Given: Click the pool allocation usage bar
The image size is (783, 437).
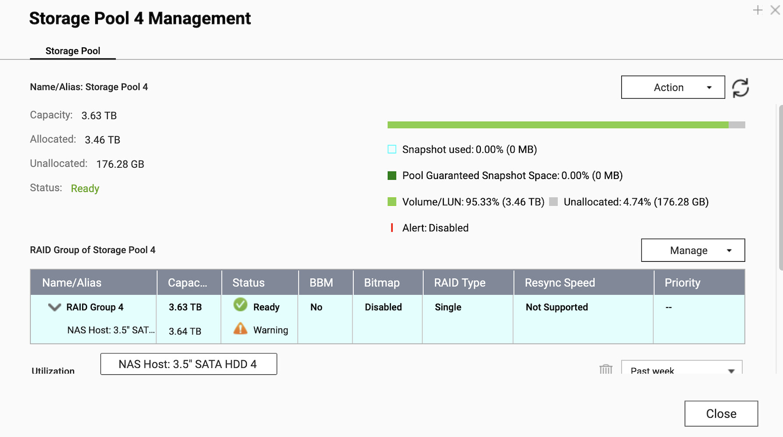Looking at the screenshot, I should coord(566,125).
